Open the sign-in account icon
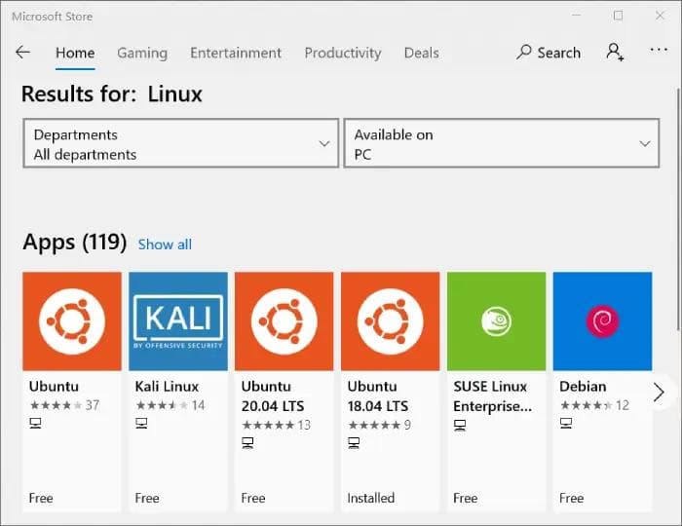The image size is (682, 526). (615, 53)
